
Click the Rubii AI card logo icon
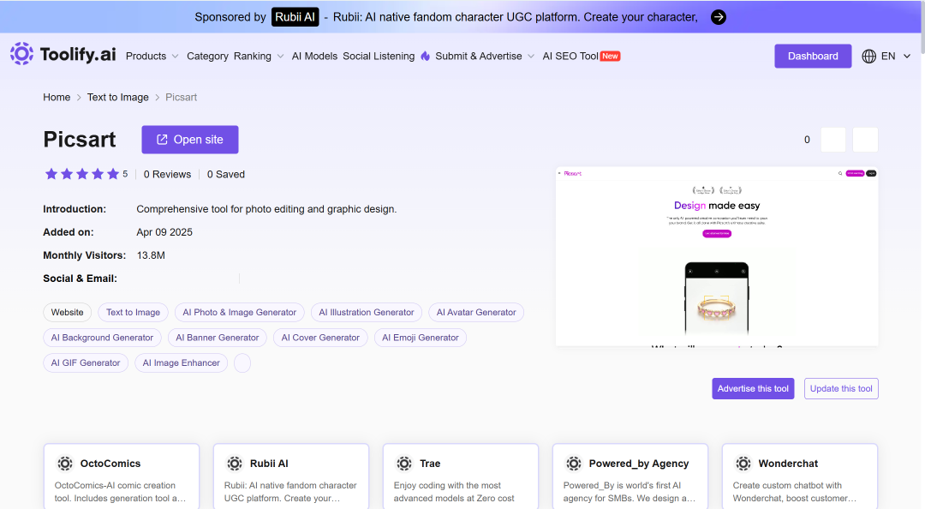coord(235,464)
